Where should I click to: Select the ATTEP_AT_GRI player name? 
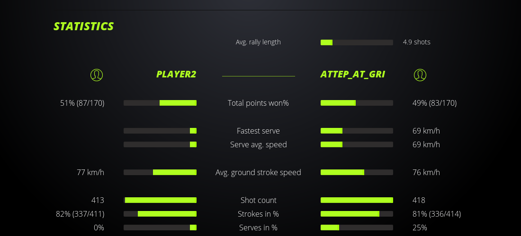[352, 74]
